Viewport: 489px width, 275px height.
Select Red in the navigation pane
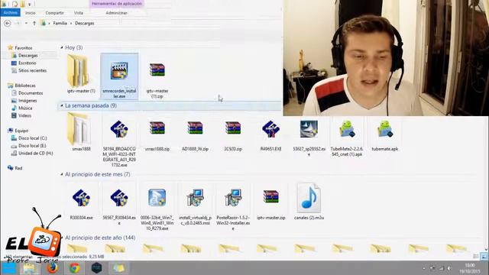[x=18, y=168]
